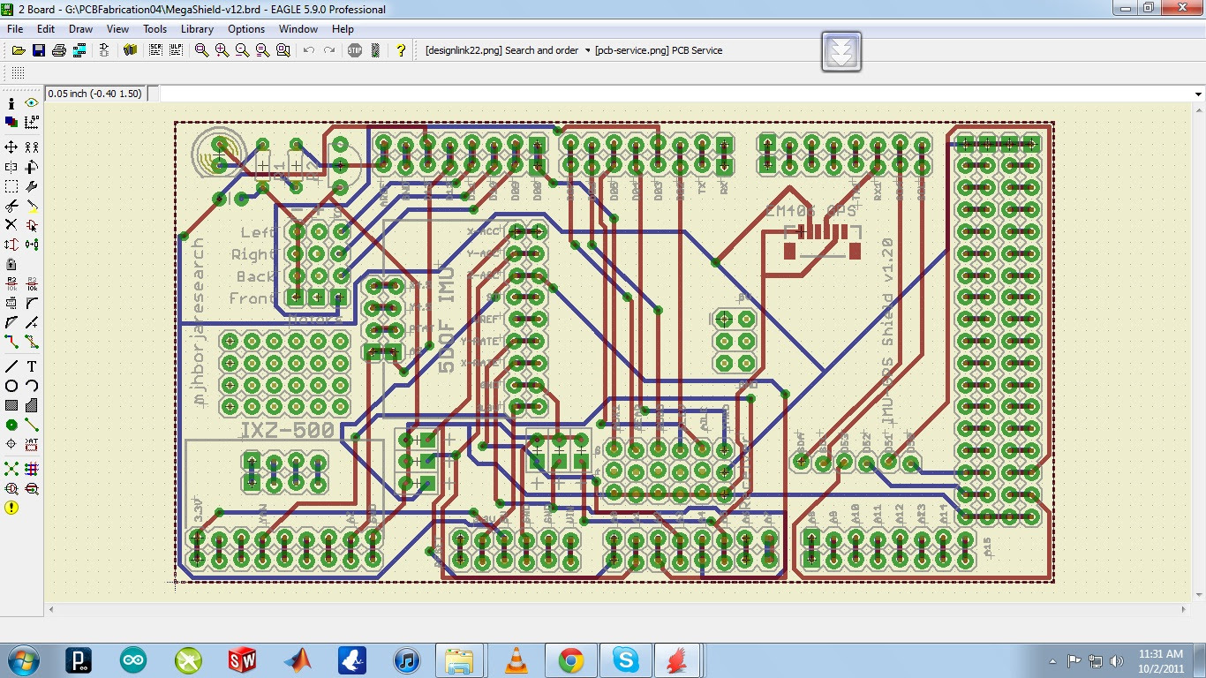Select the Arc tool
1206x678 pixels.
coord(32,386)
